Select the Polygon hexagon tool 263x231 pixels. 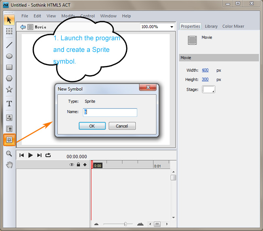pos(9,78)
